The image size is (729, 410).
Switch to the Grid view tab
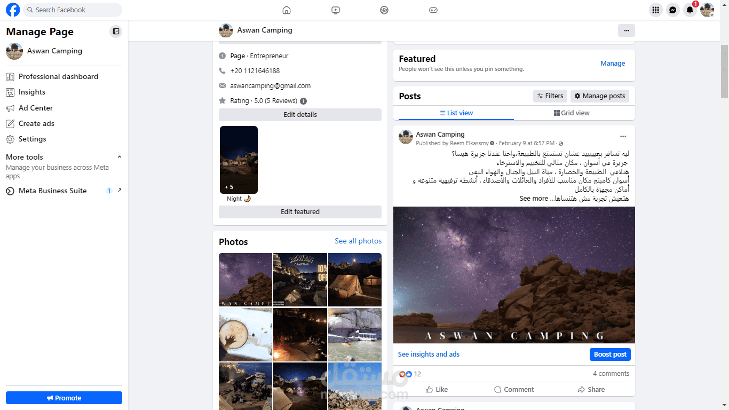click(x=572, y=113)
